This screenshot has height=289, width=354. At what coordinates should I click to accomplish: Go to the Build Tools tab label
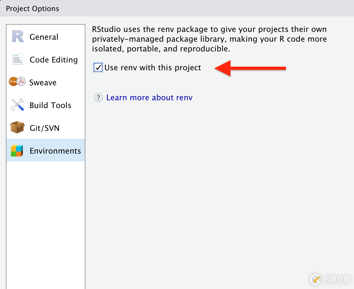(x=51, y=105)
